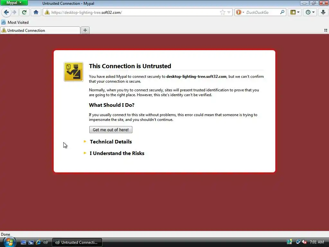
Task: Bookmark this page with the star
Action: (223, 13)
